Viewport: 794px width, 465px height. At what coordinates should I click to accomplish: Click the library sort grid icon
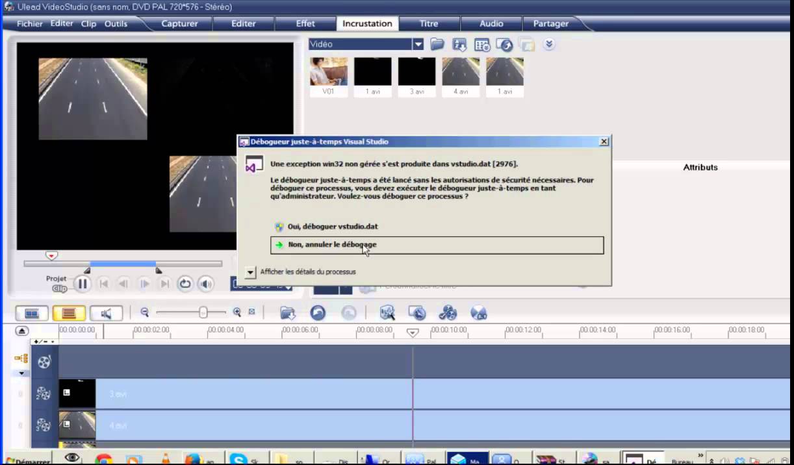coord(482,44)
